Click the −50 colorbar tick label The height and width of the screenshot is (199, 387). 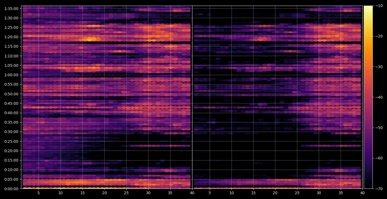(x=379, y=128)
